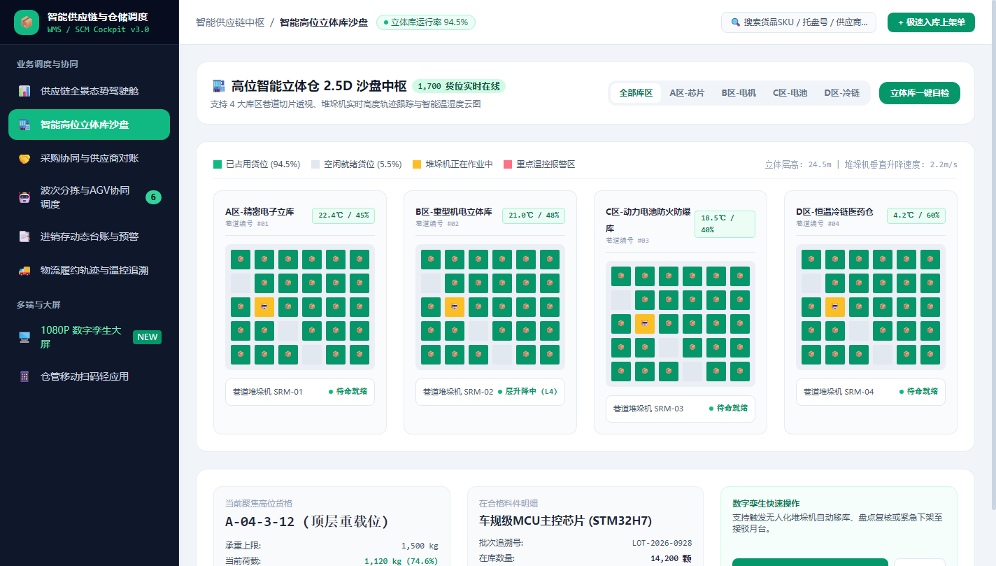Screen dimensions: 996x566
Task: Click the 1,700 货位实时在线 badge
Action: [x=459, y=86]
